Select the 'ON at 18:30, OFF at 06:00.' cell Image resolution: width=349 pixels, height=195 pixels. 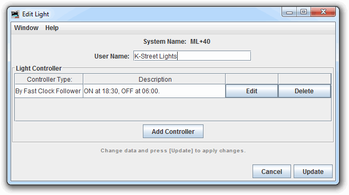pyautogui.click(x=154, y=91)
